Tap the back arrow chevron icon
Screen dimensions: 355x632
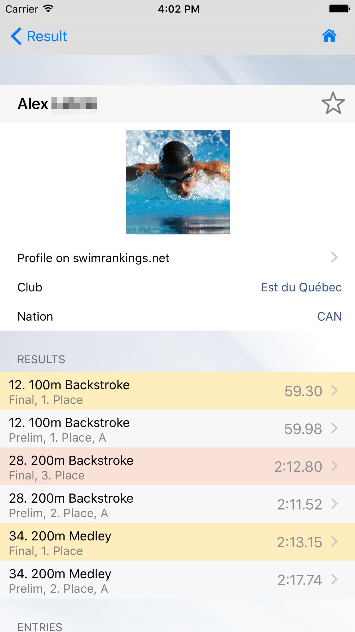coord(16,36)
